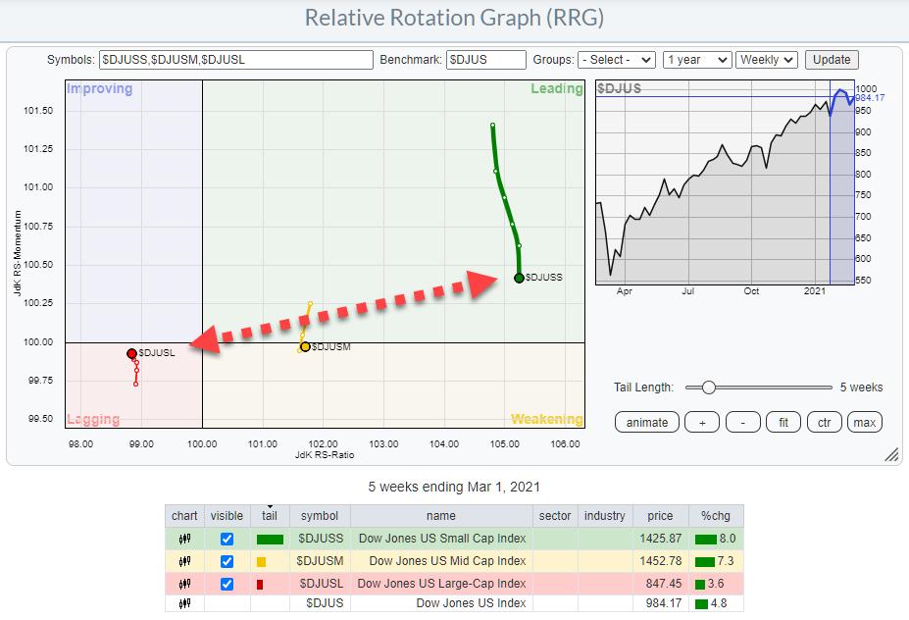Image resolution: width=909 pixels, height=620 pixels.
Task: Click the $DJUSS endpoint dot on graph
Action: click(519, 278)
